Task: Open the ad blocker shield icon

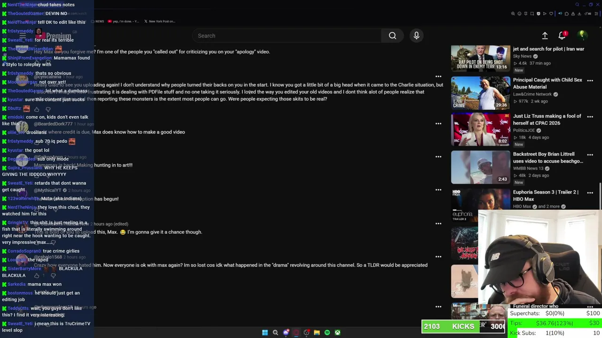Action: point(539,14)
